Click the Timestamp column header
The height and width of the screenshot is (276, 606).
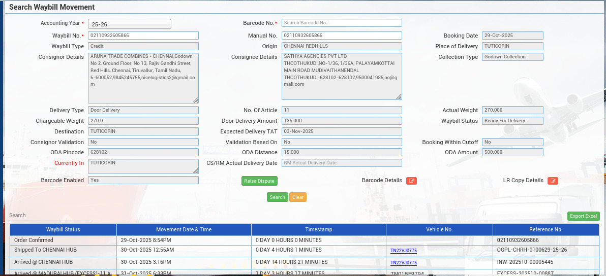coord(318,229)
